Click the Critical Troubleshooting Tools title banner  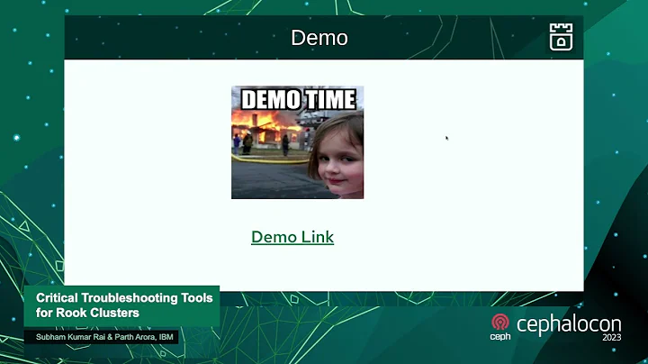click(121, 305)
